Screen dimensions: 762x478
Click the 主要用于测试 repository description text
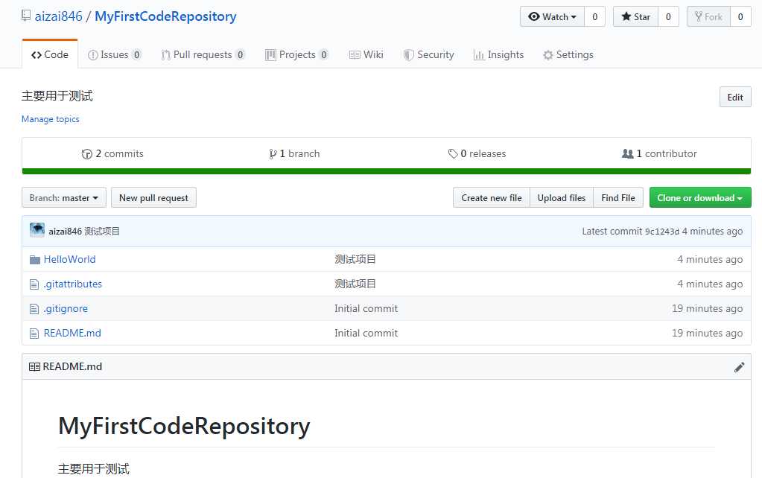click(57, 96)
